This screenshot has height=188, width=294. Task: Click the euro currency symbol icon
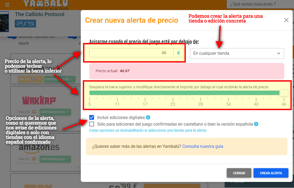pos(179,53)
